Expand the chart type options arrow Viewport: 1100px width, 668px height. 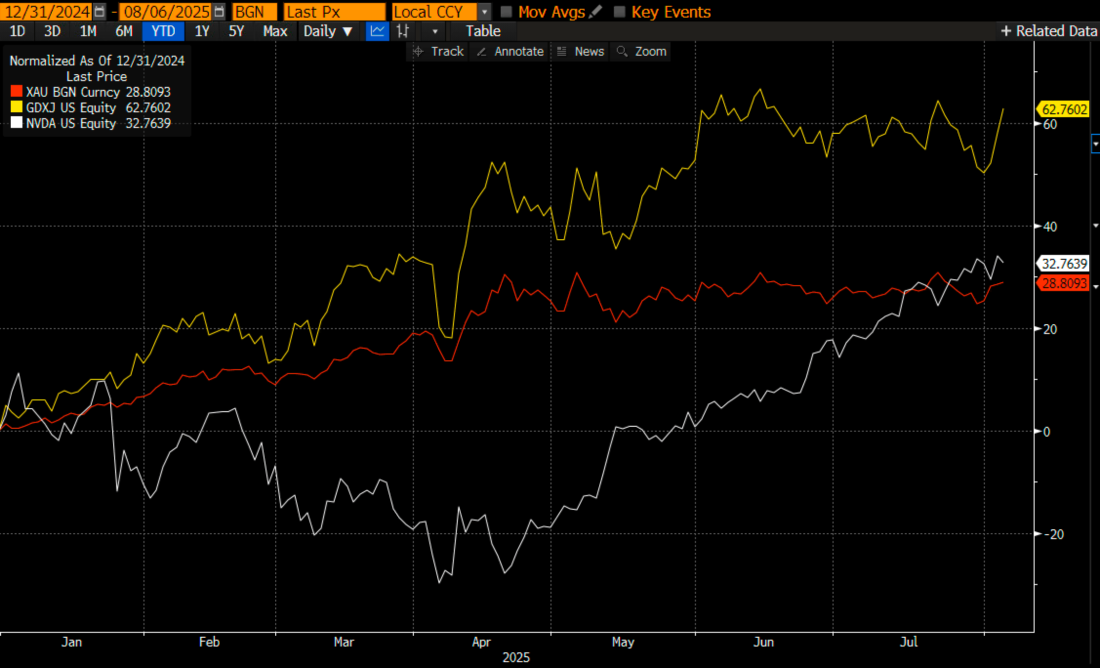(x=435, y=32)
